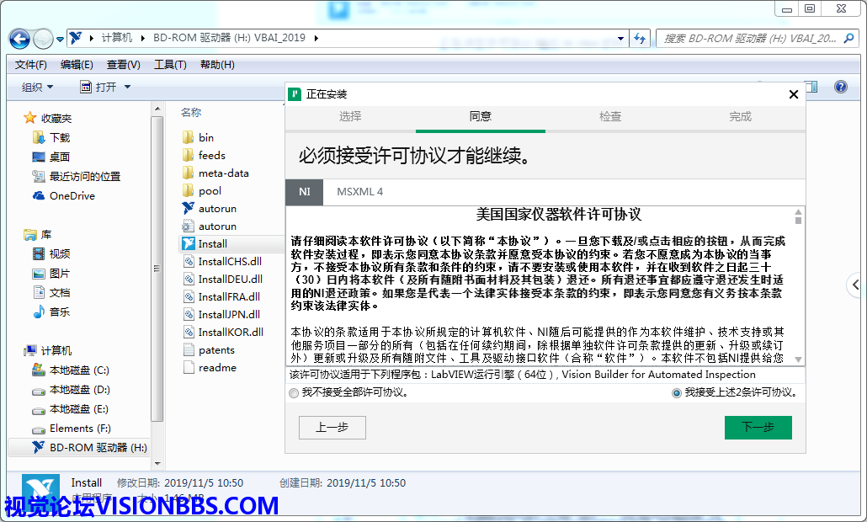
Task: Click the help question mark icon
Action: (x=840, y=87)
